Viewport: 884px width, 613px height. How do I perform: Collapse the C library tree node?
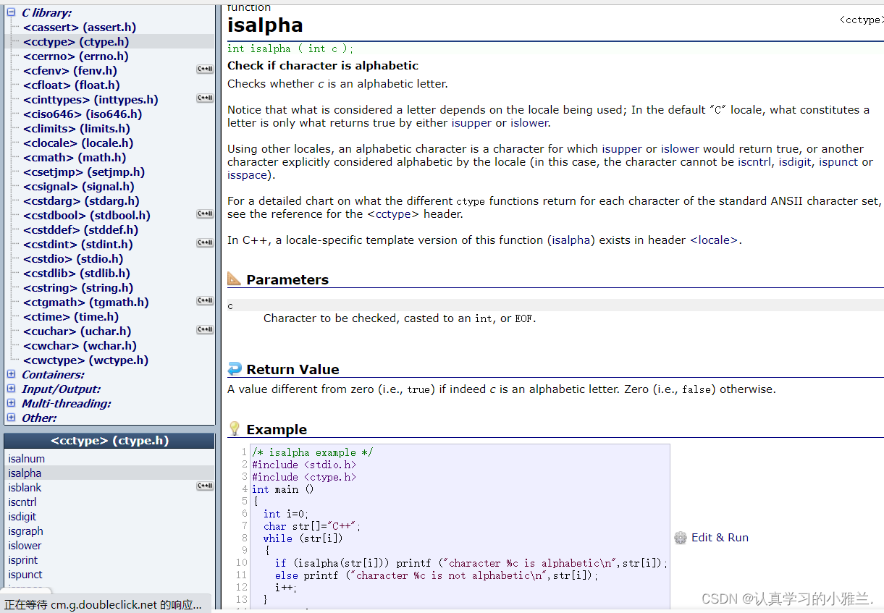(11, 12)
